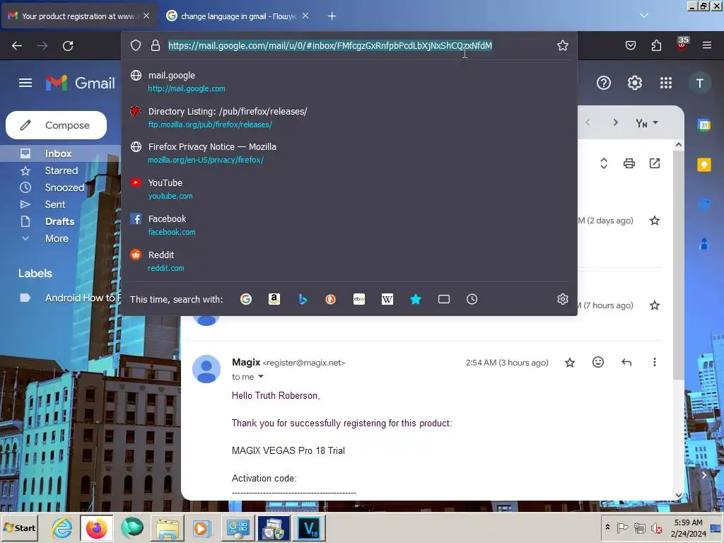Image resolution: width=724 pixels, height=543 pixels.
Task: Search with Google in address bar
Action: click(246, 299)
